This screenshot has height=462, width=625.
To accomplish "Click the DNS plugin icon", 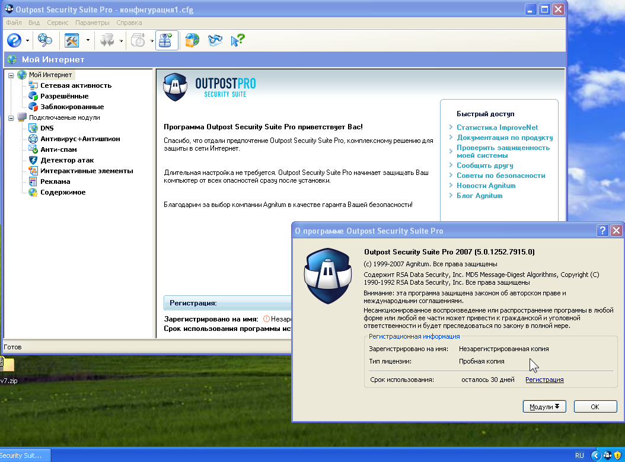I will 33,128.
